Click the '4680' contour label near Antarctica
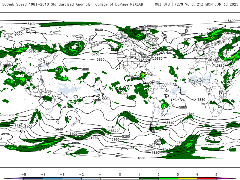 pos(69,154)
